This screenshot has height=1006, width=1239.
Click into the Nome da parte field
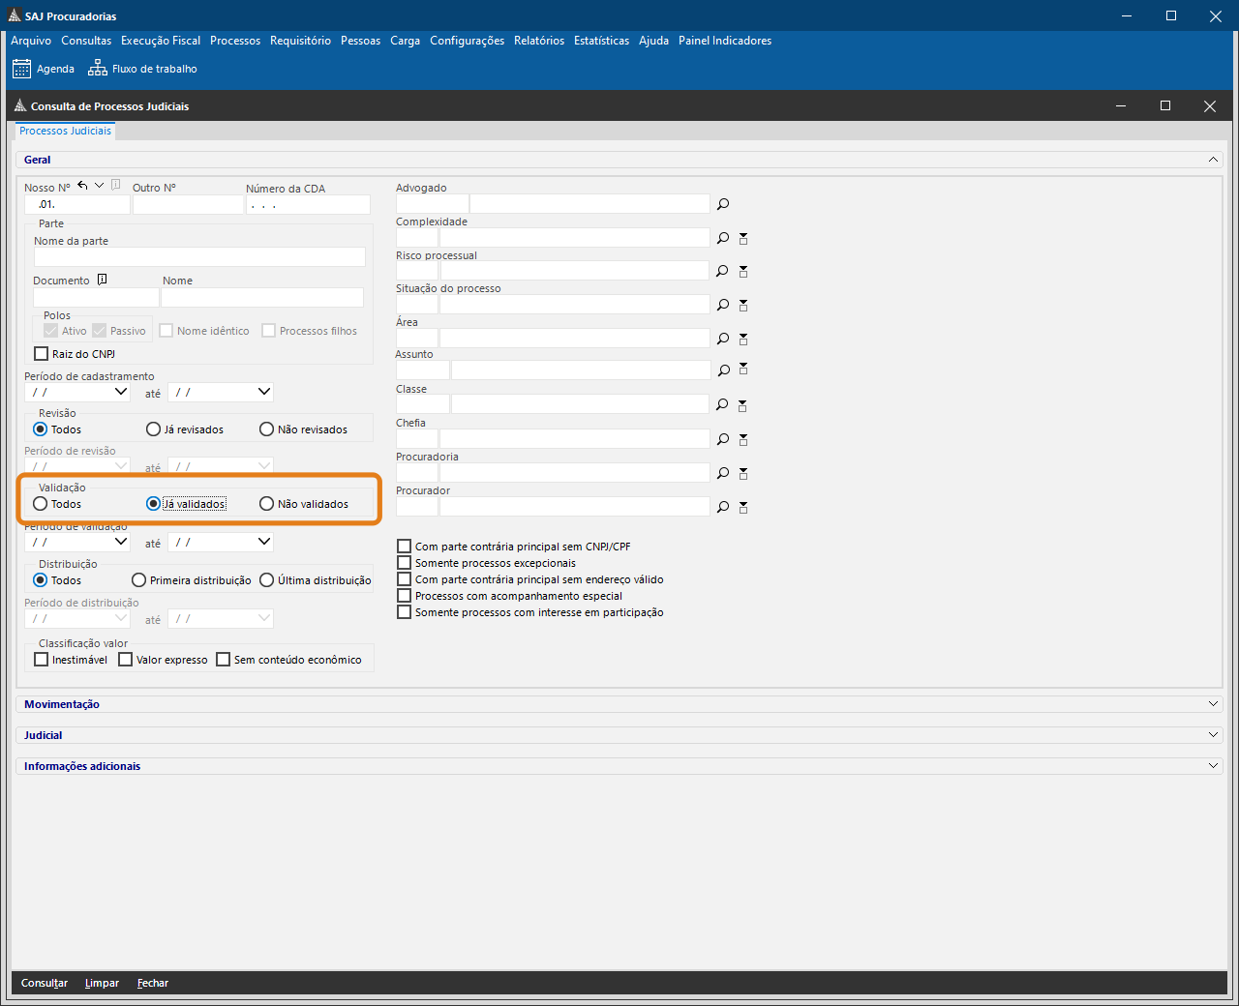pyautogui.click(x=199, y=256)
